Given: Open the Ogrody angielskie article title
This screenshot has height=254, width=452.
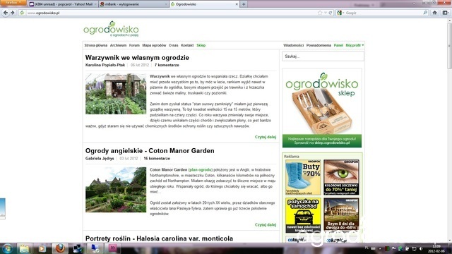Looking at the screenshot, I should pos(150,150).
